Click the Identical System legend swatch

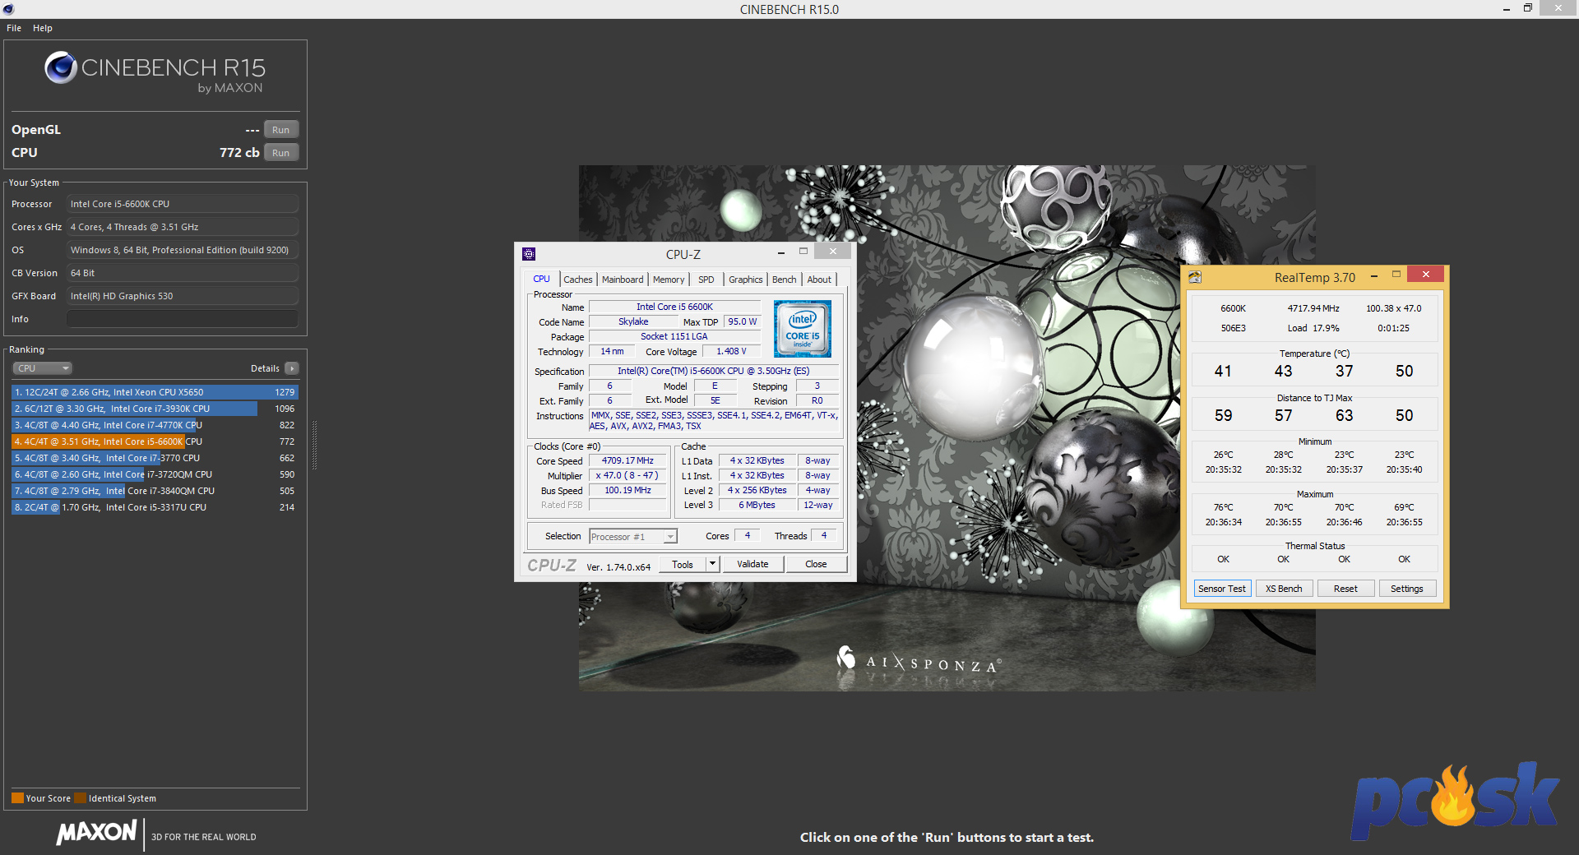tap(80, 797)
